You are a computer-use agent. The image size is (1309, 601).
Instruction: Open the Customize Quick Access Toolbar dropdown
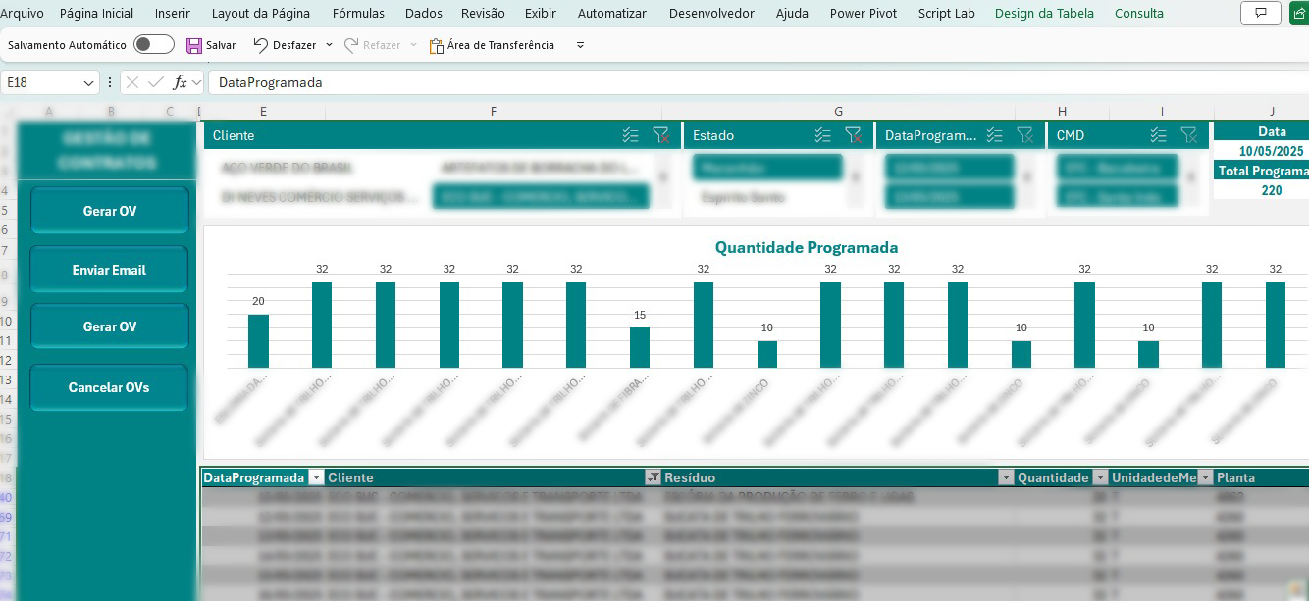click(x=580, y=45)
